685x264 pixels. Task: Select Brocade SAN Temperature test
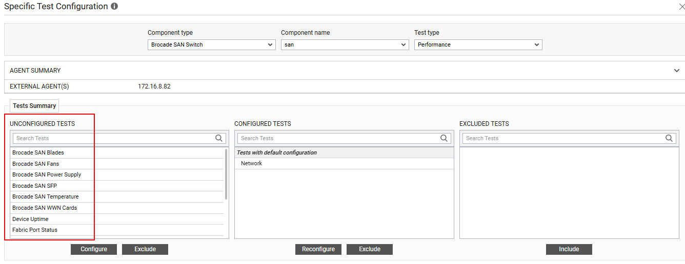(46, 196)
